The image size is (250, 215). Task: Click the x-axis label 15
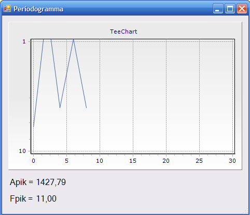(x=133, y=161)
